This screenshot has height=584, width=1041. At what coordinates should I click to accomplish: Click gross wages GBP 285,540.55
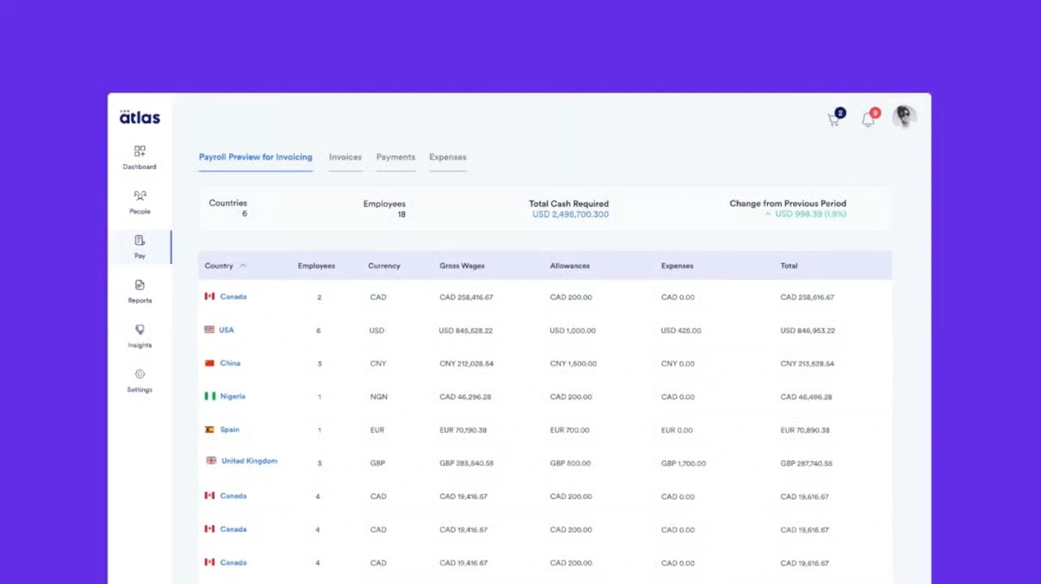click(x=467, y=463)
